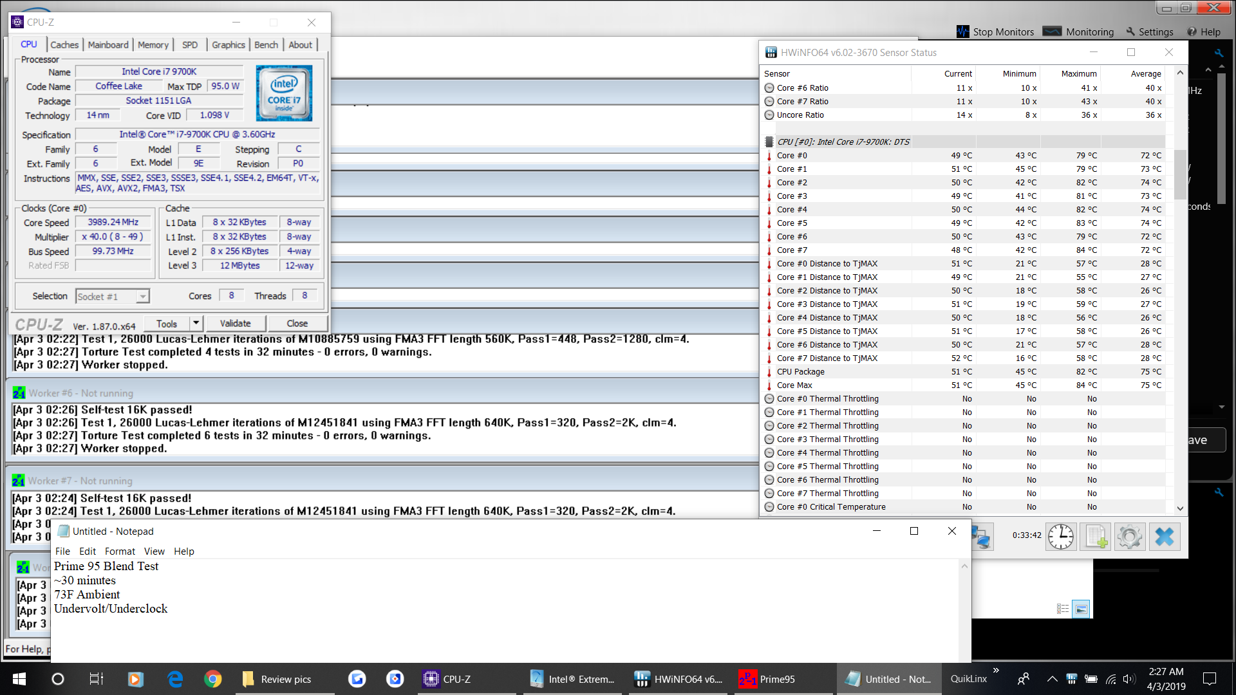This screenshot has height=695, width=1236.
Task: Click the Review pics taskbar button
Action: click(x=285, y=679)
